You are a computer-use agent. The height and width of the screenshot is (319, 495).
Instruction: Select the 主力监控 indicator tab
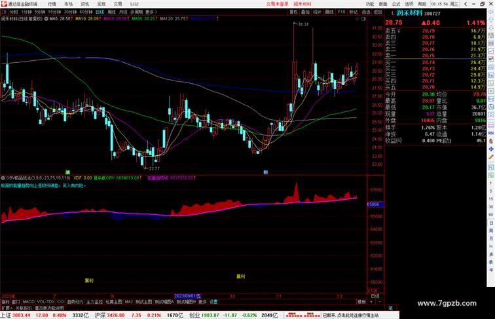pos(94,301)
